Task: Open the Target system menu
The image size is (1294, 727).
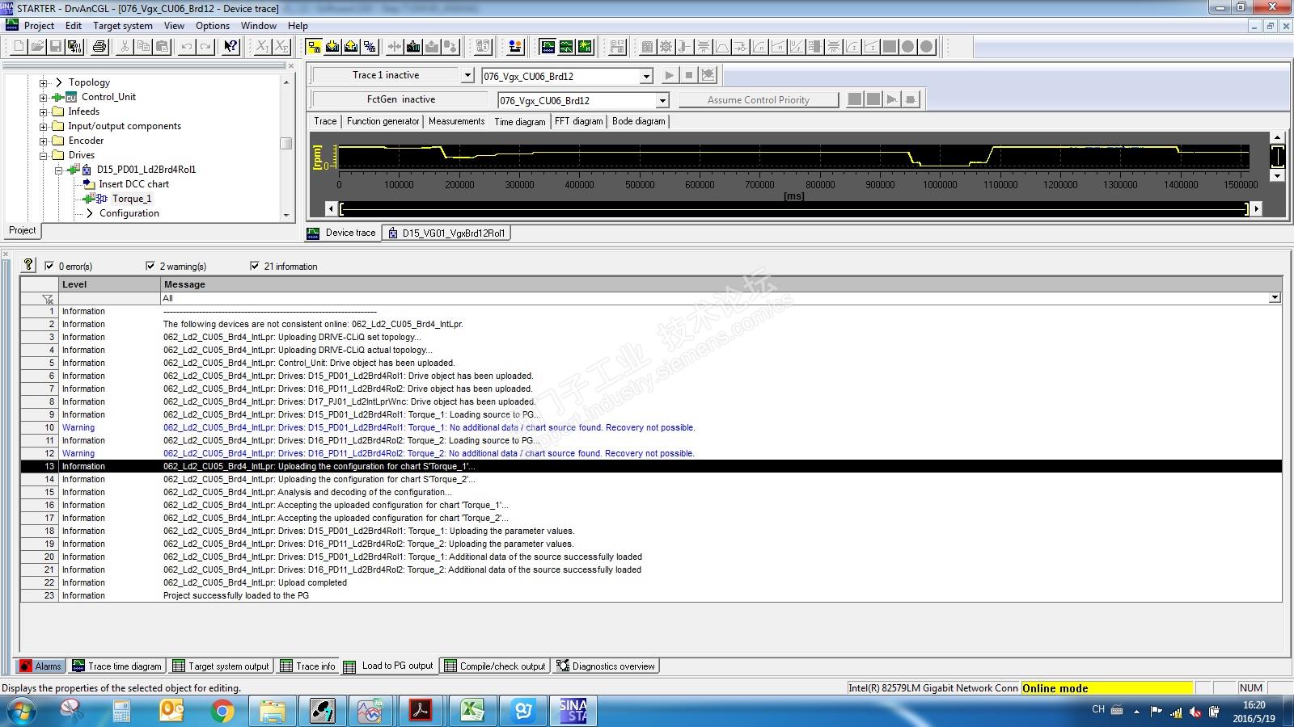Action: 123,25
